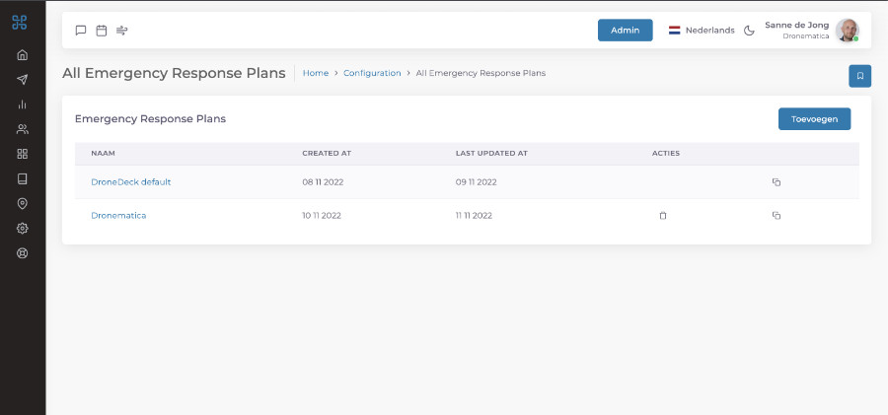Duplicate the DroneDeck default plan
888x415 pixels.
pos(777,182)
